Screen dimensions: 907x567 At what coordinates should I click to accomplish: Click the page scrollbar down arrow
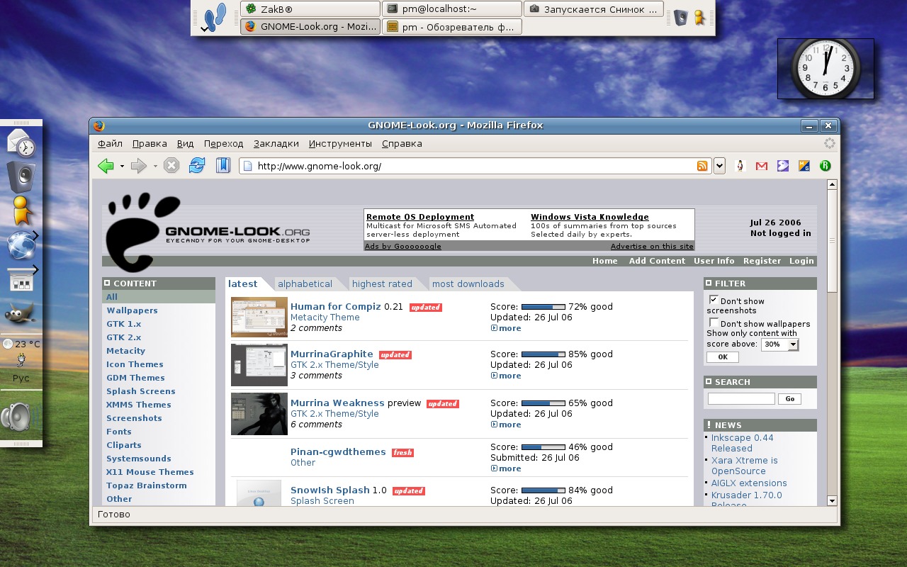tap(832, 500)
